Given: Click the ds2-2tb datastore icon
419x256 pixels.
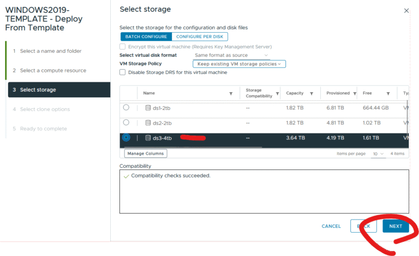Looking at the screenshot, I should point(148,123).
